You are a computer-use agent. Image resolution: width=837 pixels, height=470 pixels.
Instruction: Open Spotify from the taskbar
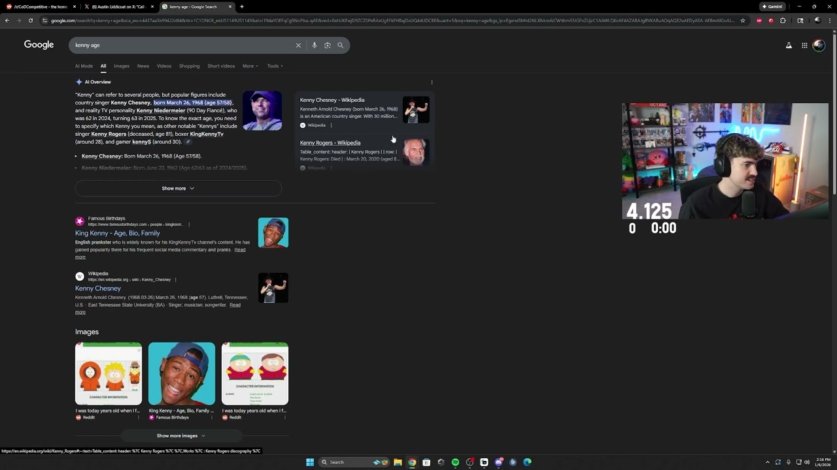coord(455,462)
